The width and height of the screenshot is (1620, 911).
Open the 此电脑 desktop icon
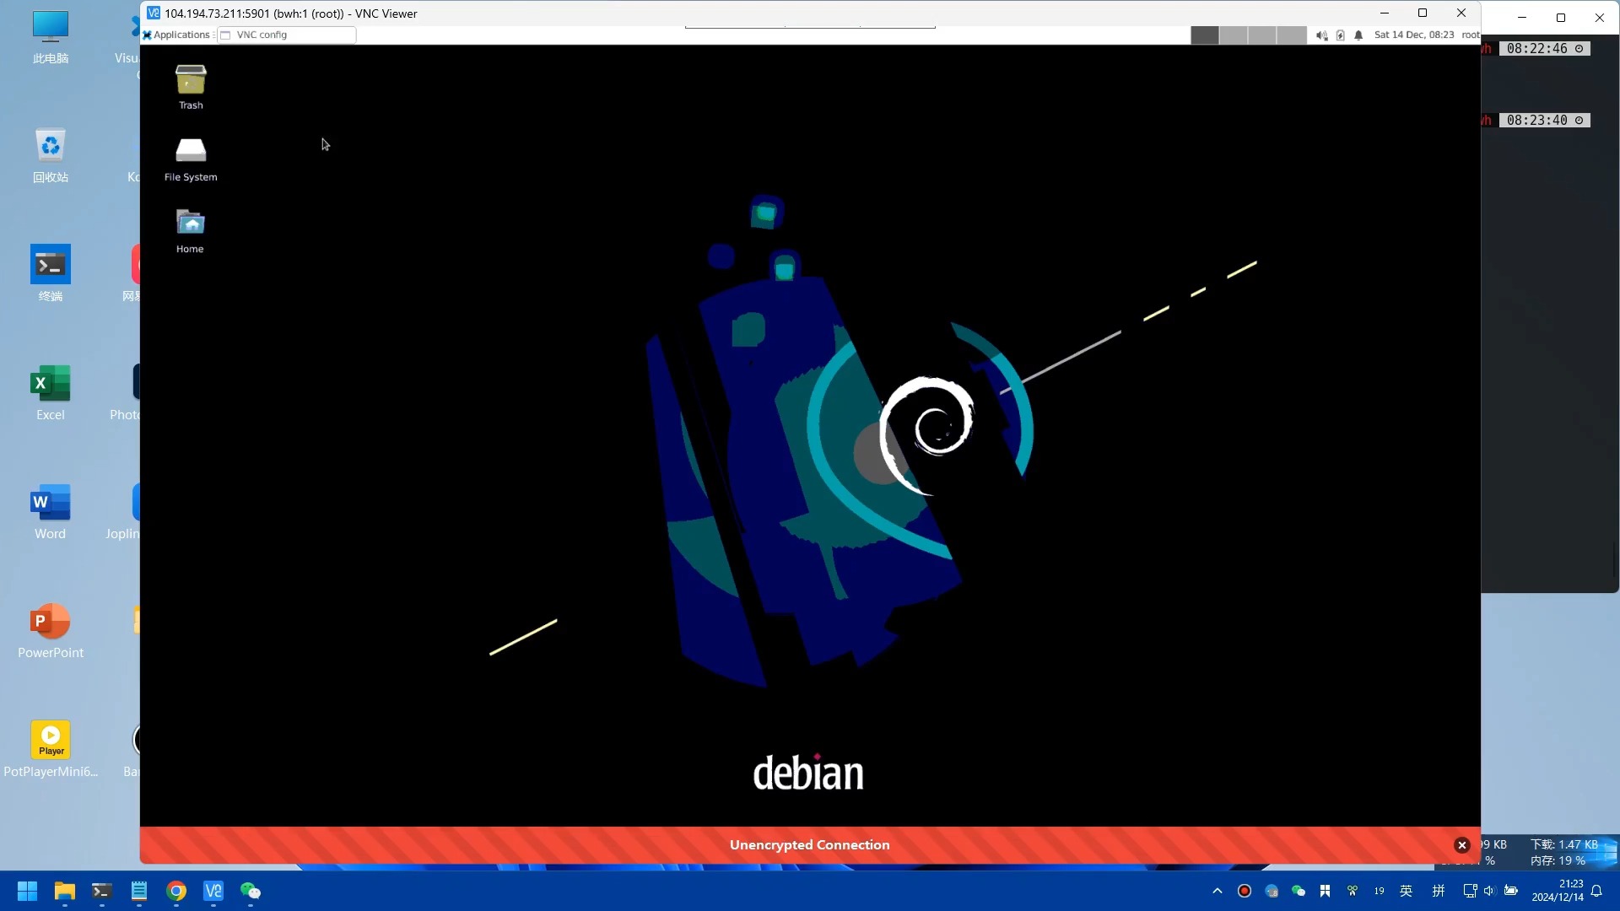pyautogui.click(x=51, y=38)
